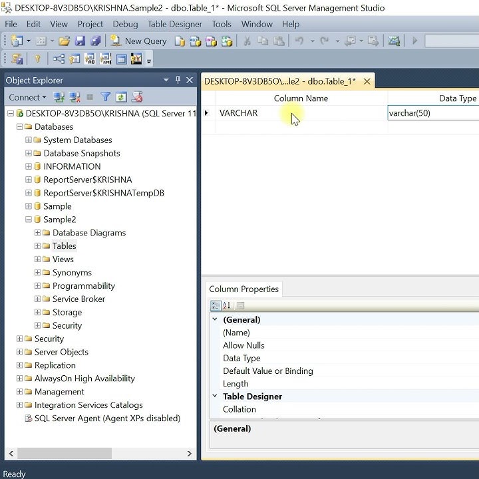Click the Generate Change Script icon
Screen dimensions: 479x479
click(17, 59)
